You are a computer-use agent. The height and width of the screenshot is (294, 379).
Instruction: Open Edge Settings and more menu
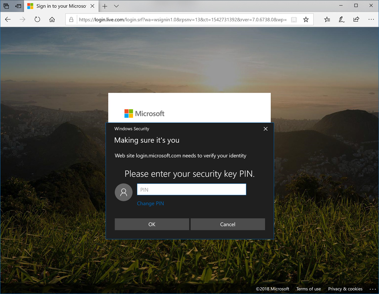[371, 20]
